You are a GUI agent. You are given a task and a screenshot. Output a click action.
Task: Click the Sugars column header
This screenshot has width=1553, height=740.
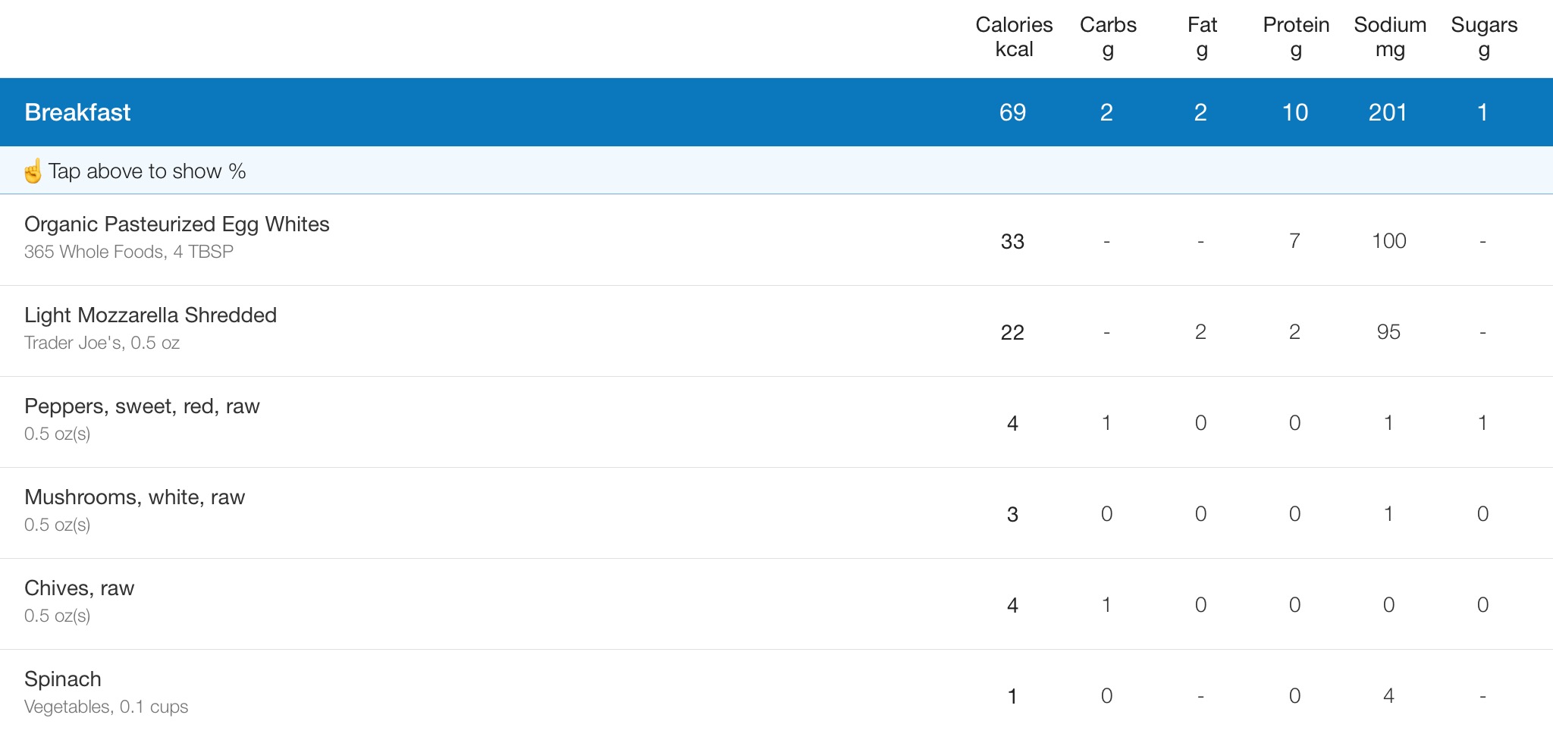[1484, 37]
